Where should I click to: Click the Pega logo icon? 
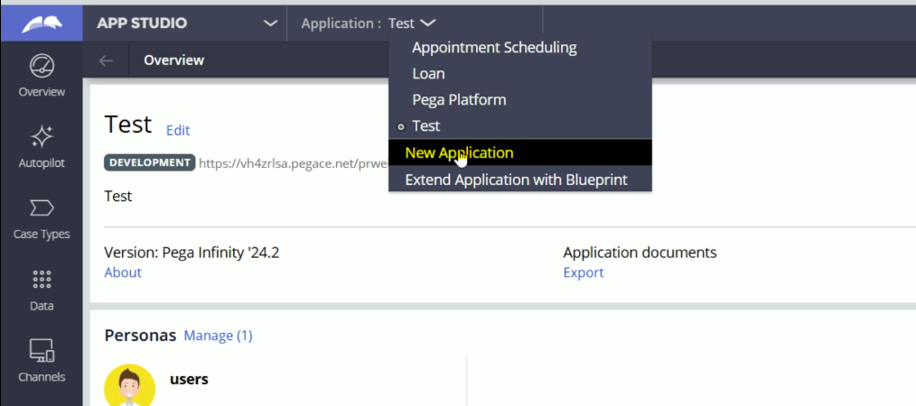click(42, 24)
